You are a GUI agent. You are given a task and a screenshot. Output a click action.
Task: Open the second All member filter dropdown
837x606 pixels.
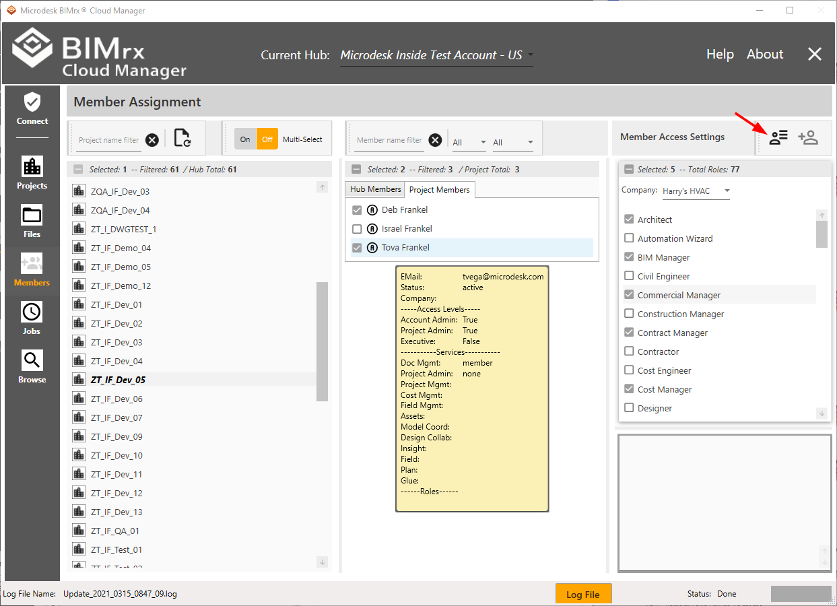click(512, 142)
